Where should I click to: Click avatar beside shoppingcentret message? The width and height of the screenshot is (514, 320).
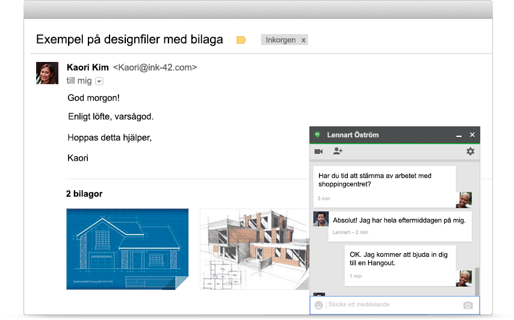click(x=464, y=200)
